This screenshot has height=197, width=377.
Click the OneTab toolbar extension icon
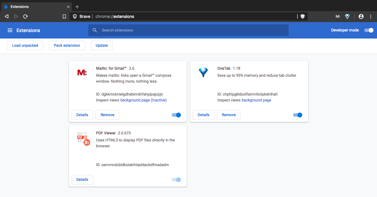pos(347,16)
